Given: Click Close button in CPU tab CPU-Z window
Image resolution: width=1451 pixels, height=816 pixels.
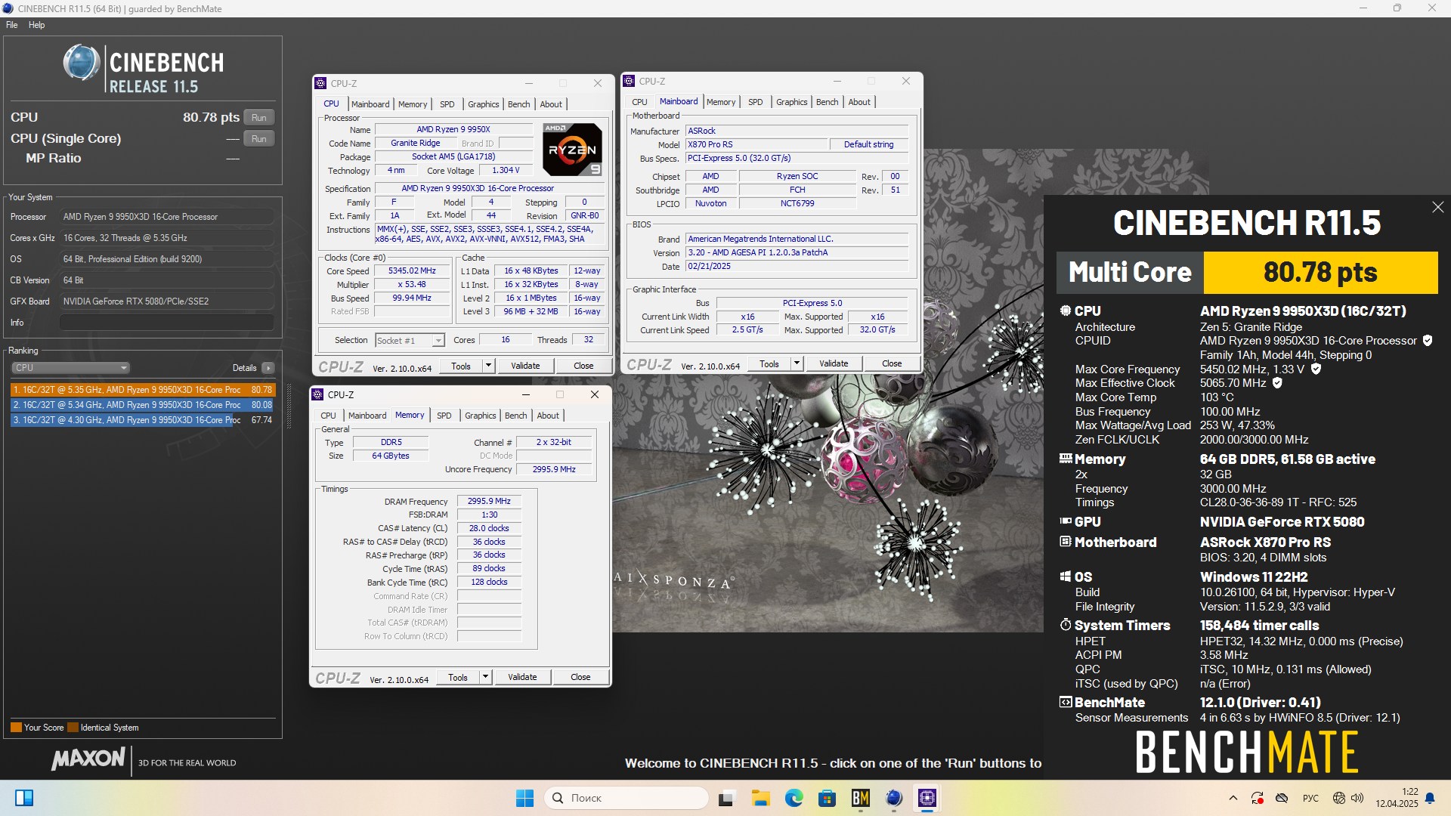Looking at the screenshot, I should coord(583,366).
